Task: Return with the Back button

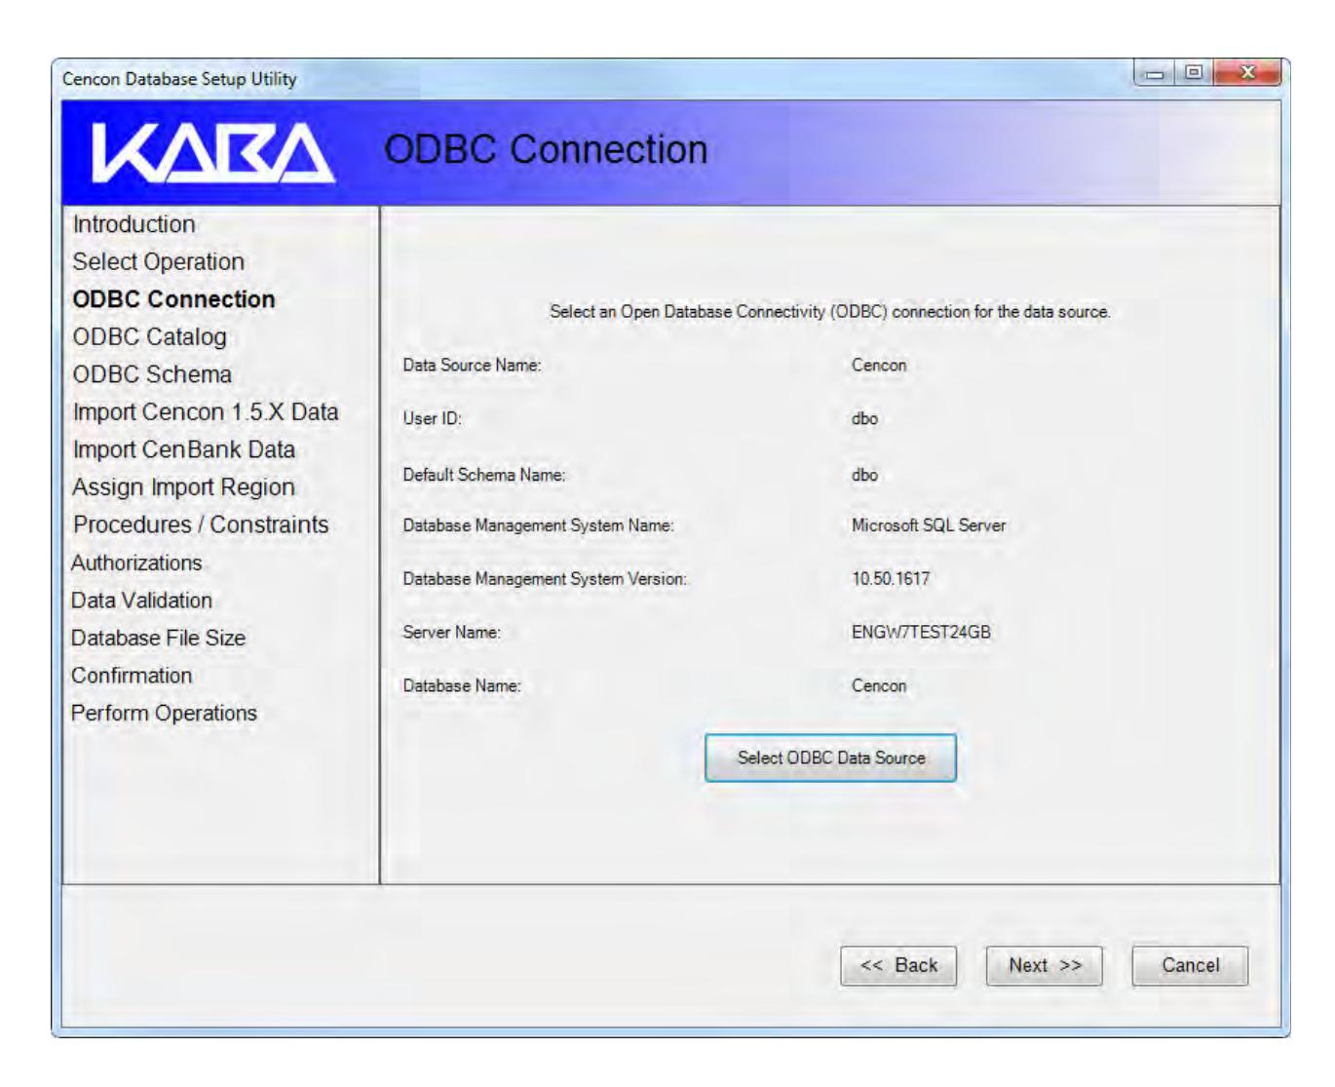Action: coord(898,965)
